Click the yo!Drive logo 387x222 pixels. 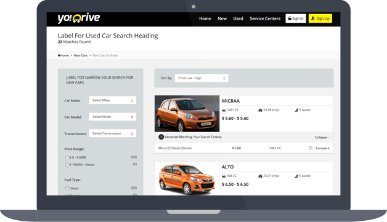coord(79,18)
